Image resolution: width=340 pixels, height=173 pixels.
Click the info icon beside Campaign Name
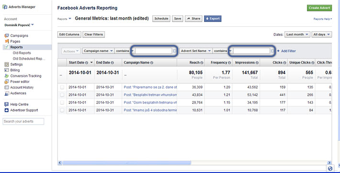point(152,63)
